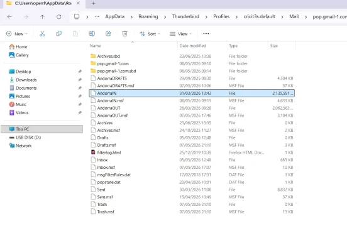Click the Rename icon in toolbar
The height and width of the screenshot is (241, 347).
[x=92, y=33]
